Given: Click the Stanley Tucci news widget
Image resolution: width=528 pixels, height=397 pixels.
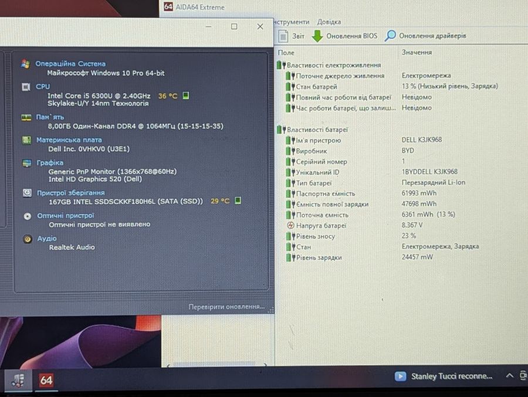Looking at the screenshot, I should point(444,376).
